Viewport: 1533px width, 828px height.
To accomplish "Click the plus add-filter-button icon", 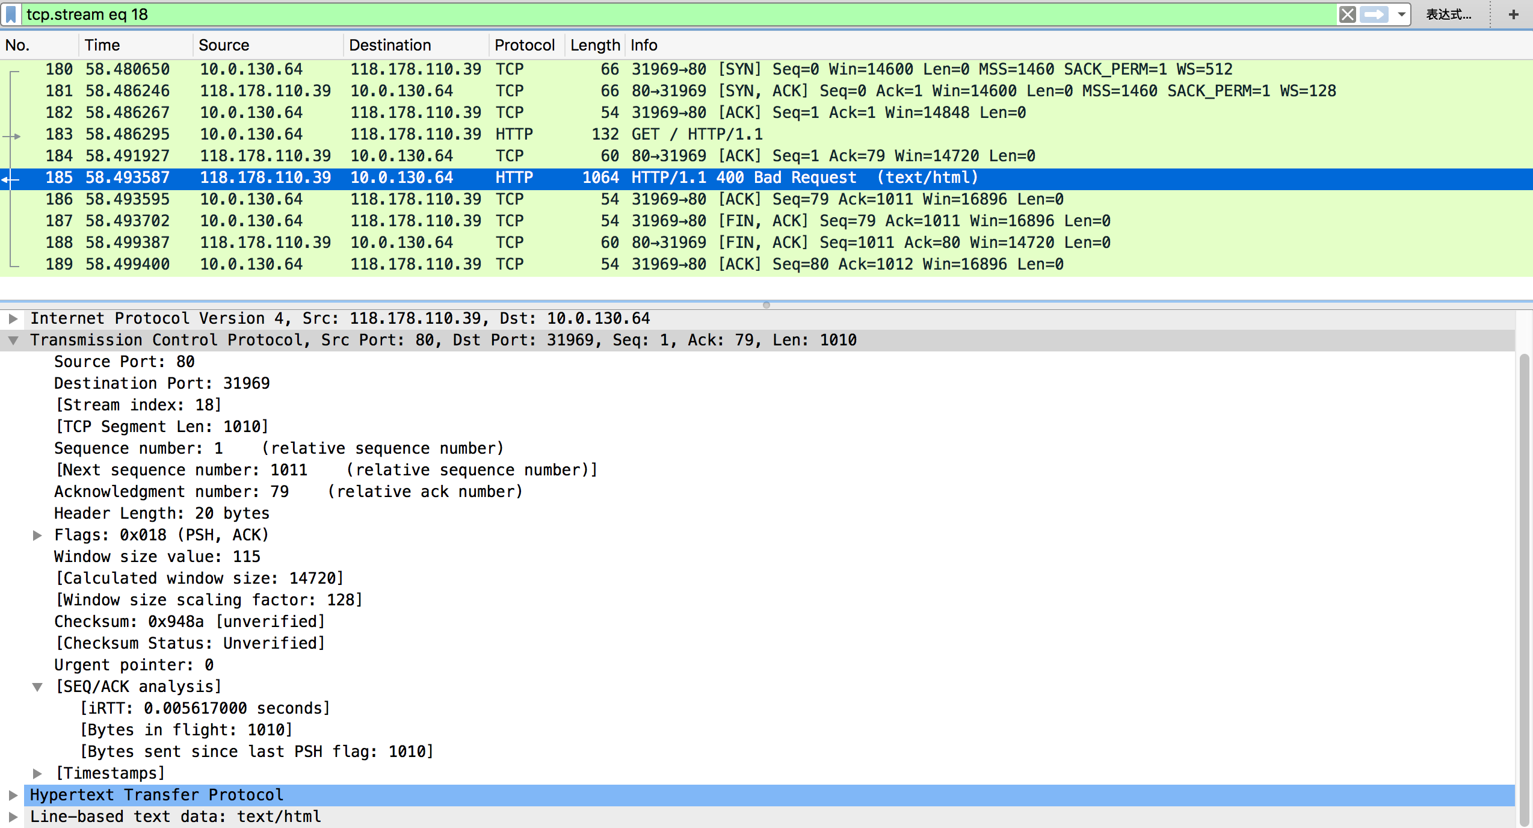I will pyautogui.click(x=1514, y=14).
